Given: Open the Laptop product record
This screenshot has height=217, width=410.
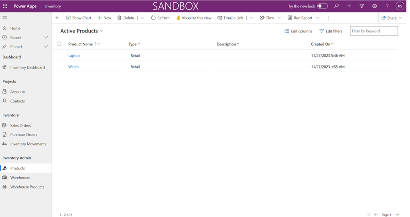Looking at the screenshot, I should coord(74,56).
